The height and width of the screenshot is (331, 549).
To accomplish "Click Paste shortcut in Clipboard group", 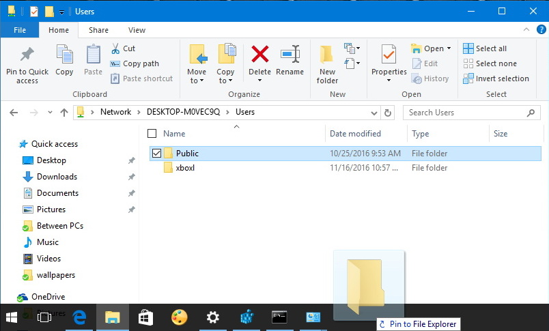I will pos(141,78).
